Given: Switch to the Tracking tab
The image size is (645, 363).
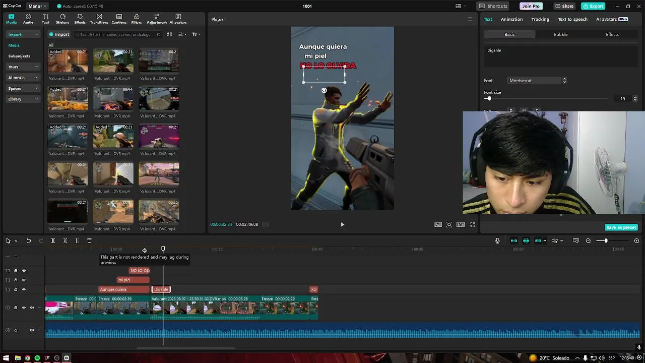Looking at the screenshot, I should tap(540, 19).
